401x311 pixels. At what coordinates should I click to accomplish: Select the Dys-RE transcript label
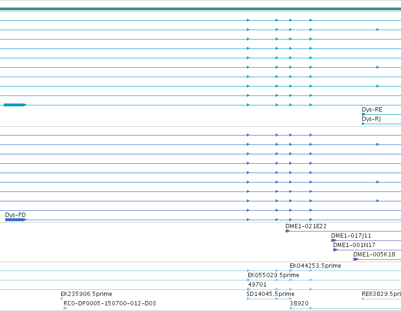click(372, 110)
